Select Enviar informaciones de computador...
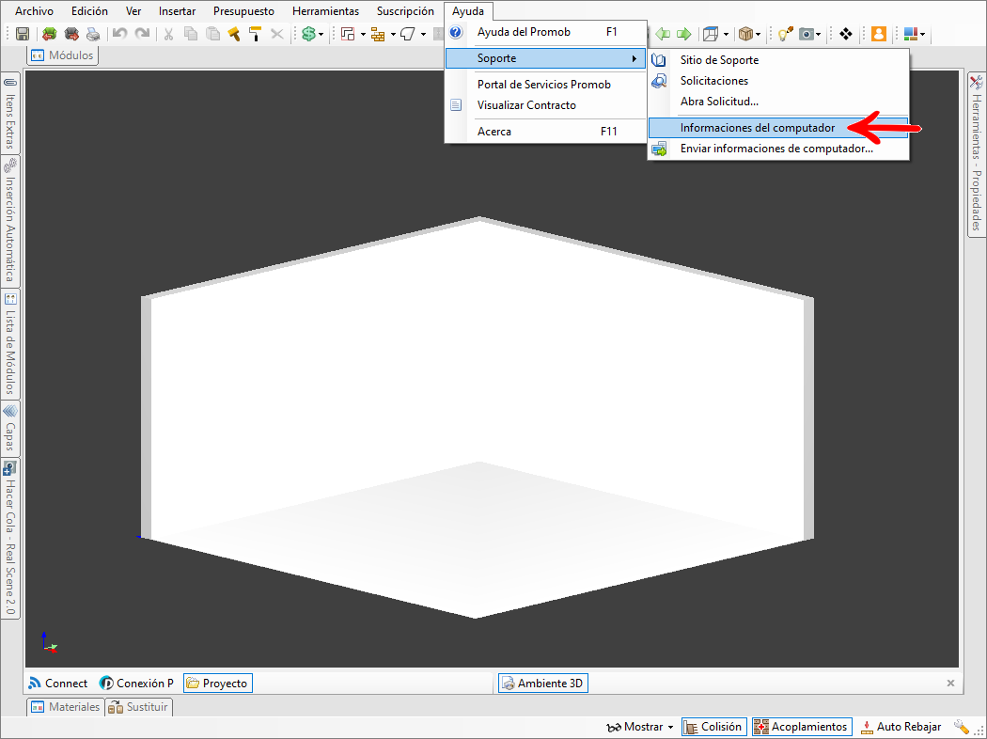This screenshot has height=739, width=987. (x=778, y=149)
